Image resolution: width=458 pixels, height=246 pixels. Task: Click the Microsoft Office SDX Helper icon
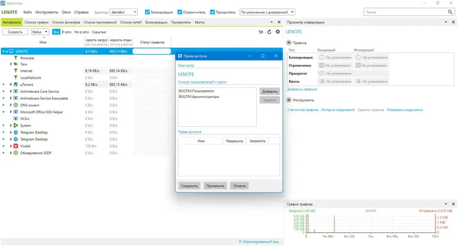click(16, 112)
